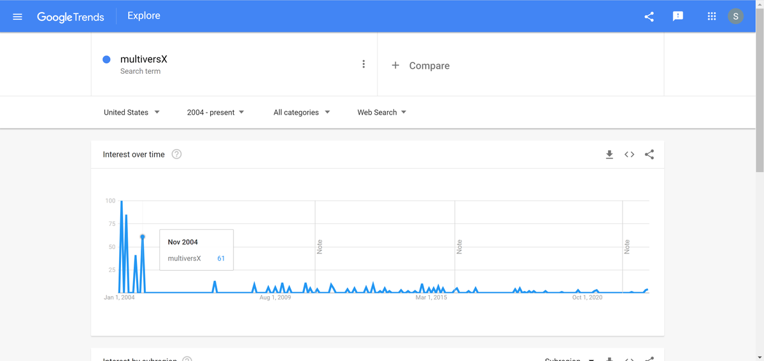Viewport: 764px width, 361px height.
Task: Open more options for multiversX term
Action: (364, 64)
